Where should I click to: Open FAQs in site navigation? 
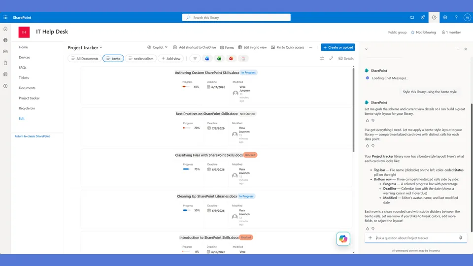(23, 67)
